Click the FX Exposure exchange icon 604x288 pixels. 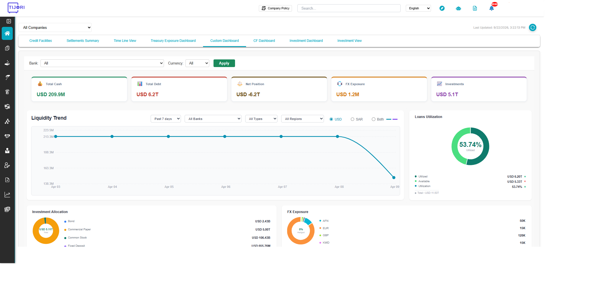340,84
